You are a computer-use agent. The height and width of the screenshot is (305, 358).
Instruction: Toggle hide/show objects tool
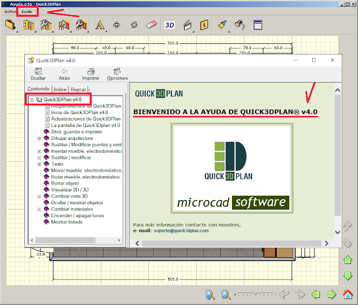point(204,25)
